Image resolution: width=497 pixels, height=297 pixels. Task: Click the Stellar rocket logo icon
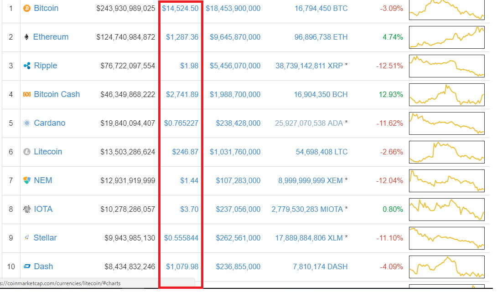[27, 238]
